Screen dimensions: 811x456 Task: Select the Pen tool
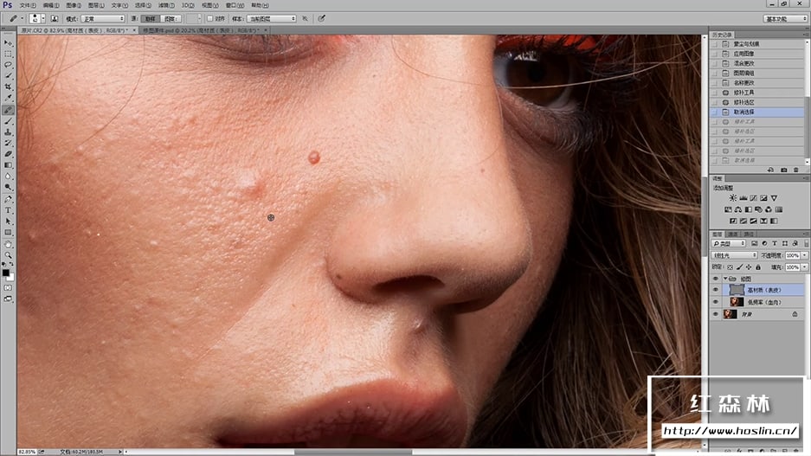tap(8, 199)
